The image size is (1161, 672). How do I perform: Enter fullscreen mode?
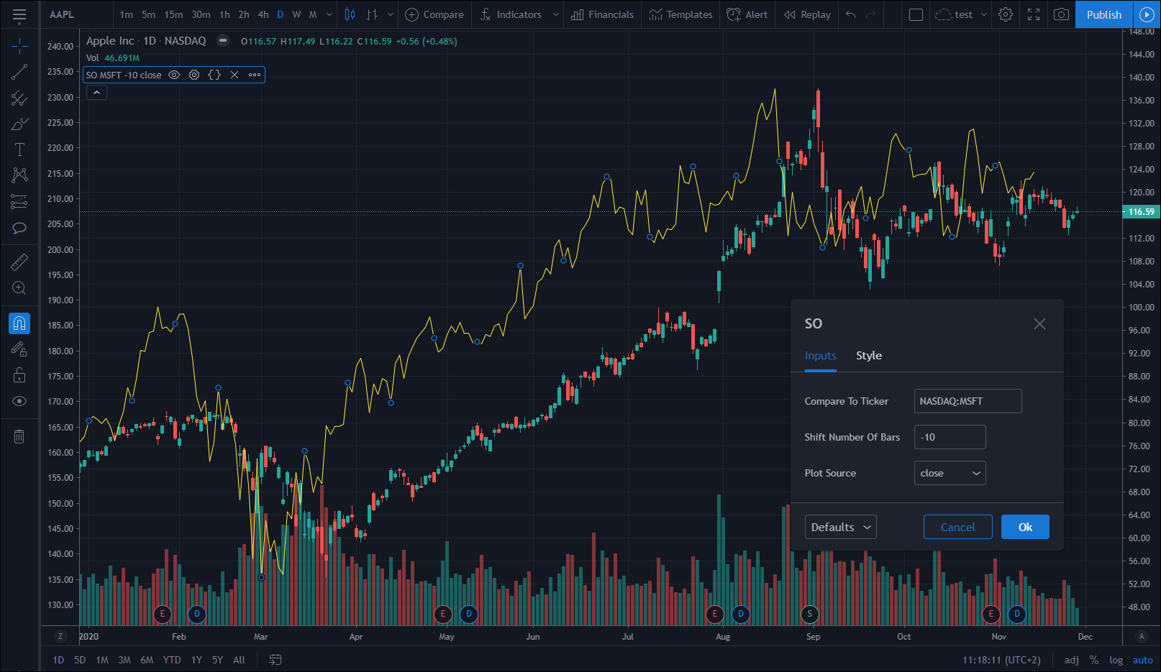click(x=1034, y=14)
